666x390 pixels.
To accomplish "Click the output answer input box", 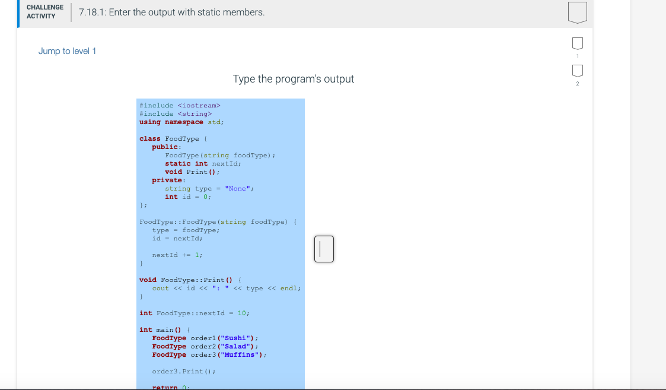I will point(324,249).
